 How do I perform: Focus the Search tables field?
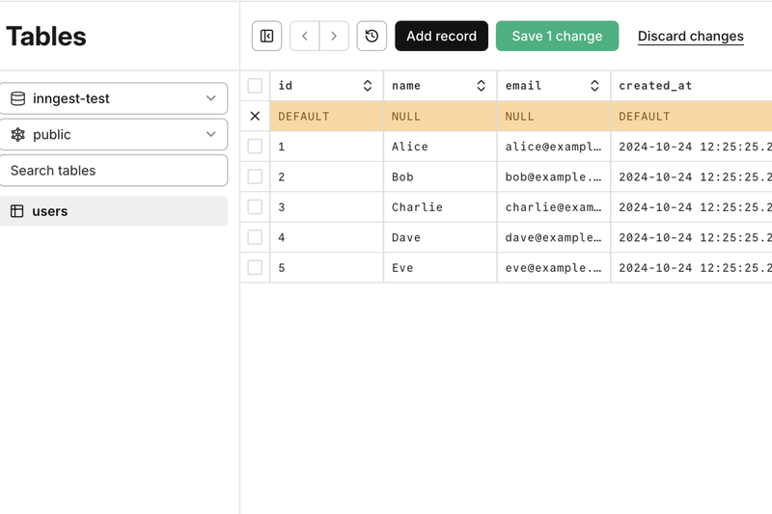pyautogui.click(x=113, y=171)
